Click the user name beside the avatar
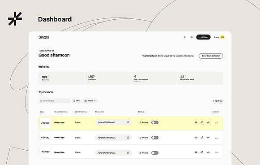Viewport: 260px width, 165px height. [x=217, y=37]
